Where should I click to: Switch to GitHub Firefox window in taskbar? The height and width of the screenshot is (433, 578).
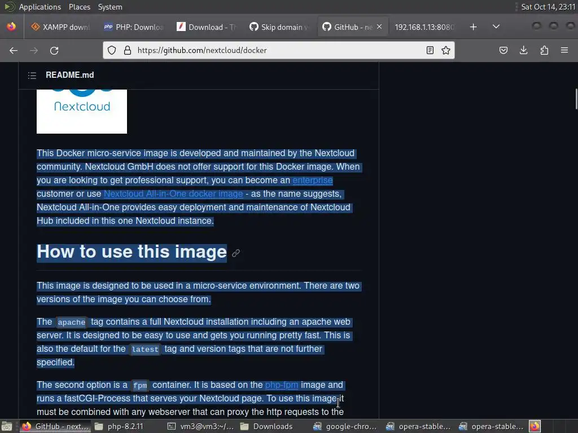(55, 426)
